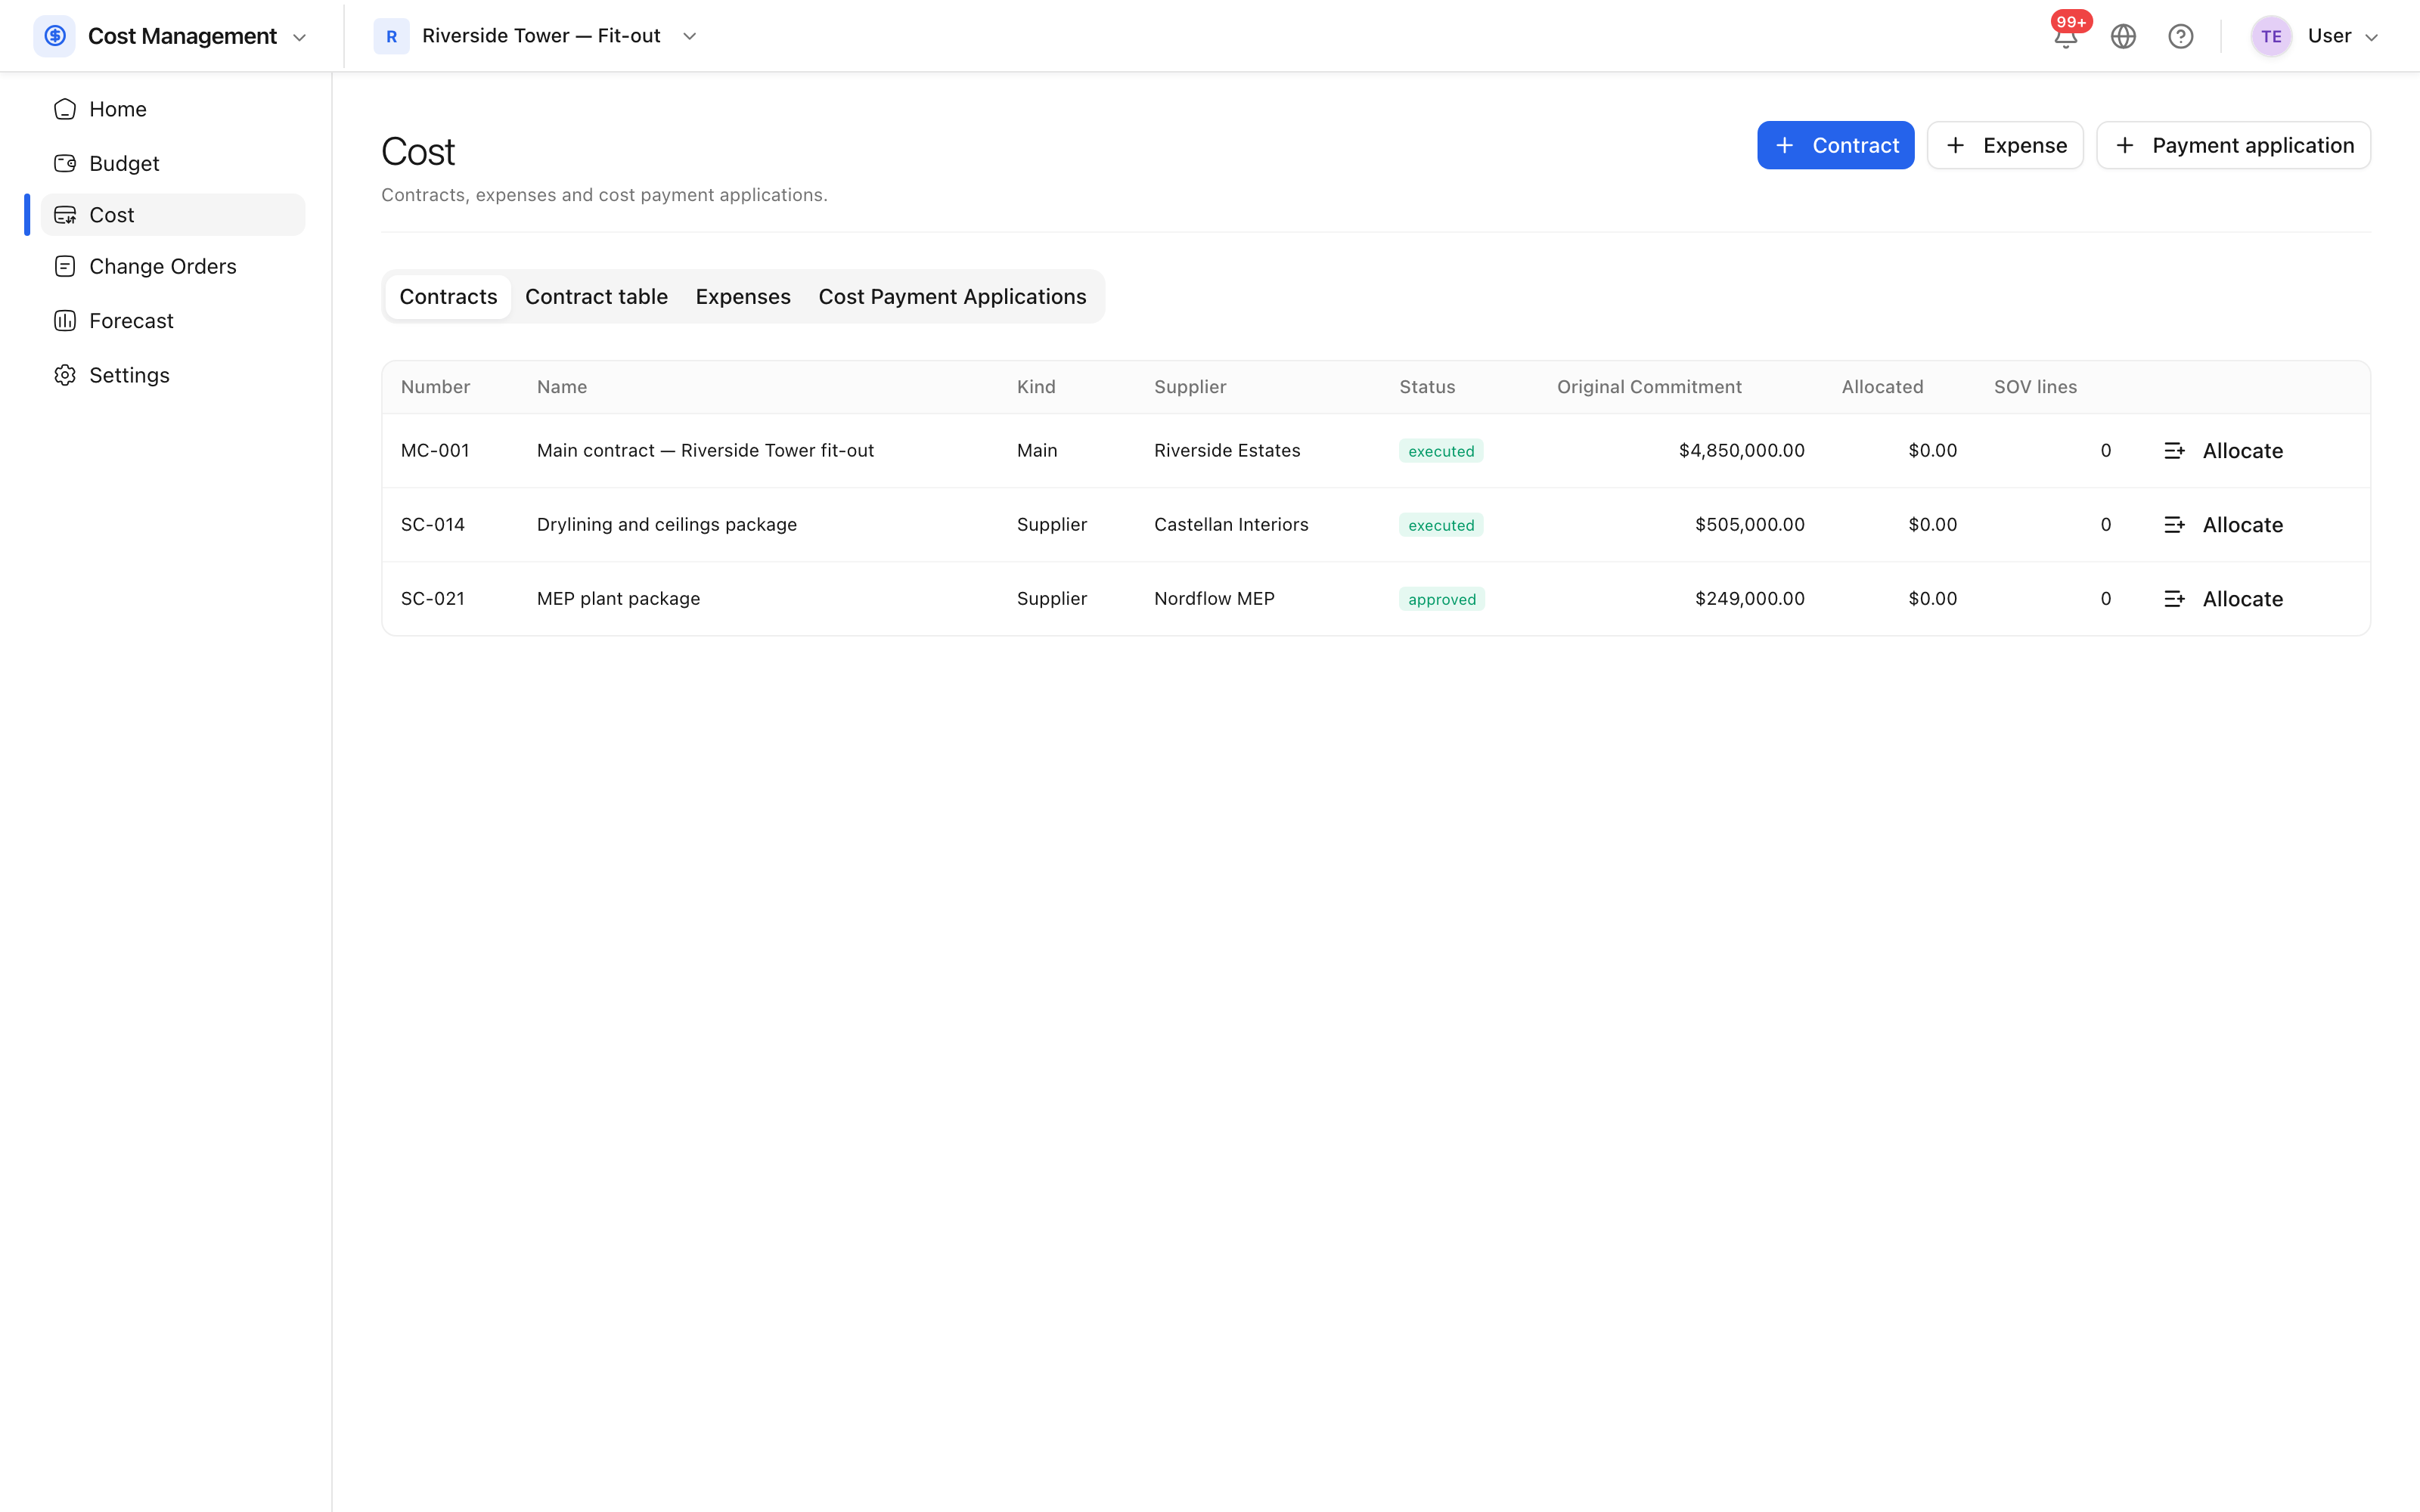
Task: Open the Cost Payment Applications tab
Action: tap(952, 297)
